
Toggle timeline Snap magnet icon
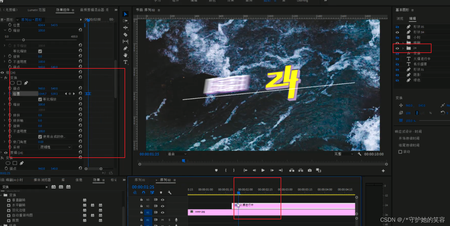tap(144, 192)
